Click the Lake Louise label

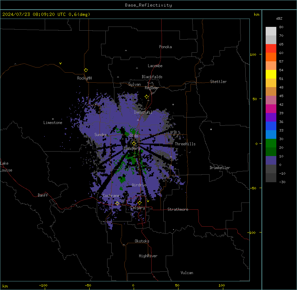[6, 167]
